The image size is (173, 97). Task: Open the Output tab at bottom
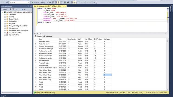click(3, 96)
